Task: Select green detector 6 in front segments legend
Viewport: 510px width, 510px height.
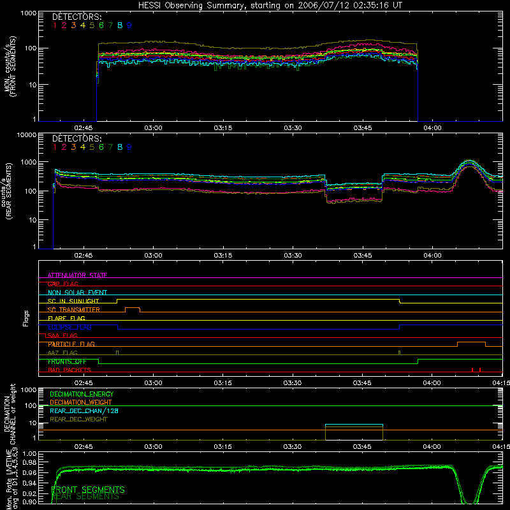Action: click(101, 25)
